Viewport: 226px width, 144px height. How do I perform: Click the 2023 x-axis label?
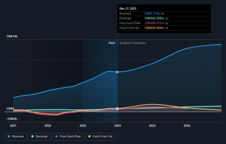click(x=83, y=126)
